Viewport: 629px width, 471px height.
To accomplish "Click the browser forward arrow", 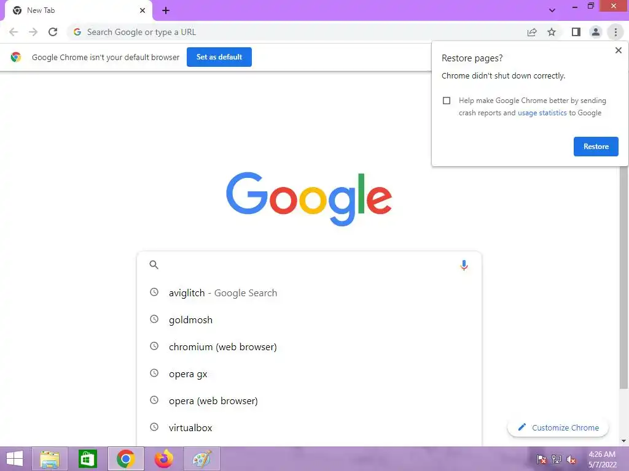I will pos(33,32).
